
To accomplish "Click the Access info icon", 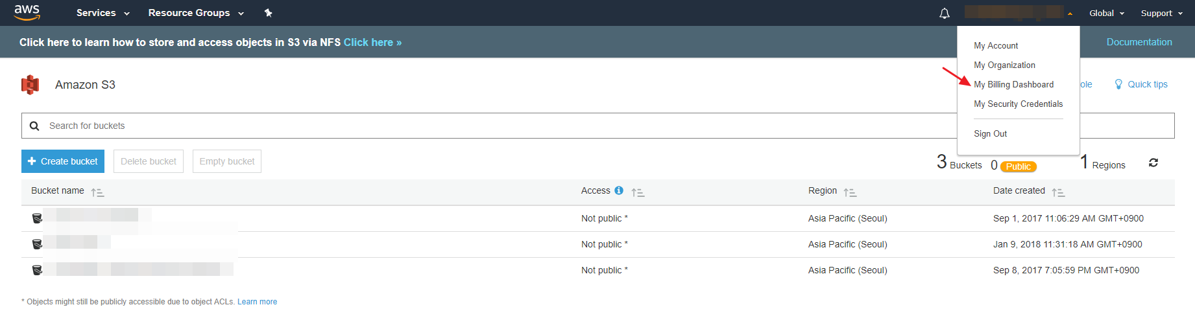I will click(x=619, y=190).
